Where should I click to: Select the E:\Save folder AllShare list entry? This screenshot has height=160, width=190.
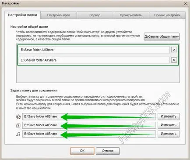pyautogui.click(x=94, y=50)
